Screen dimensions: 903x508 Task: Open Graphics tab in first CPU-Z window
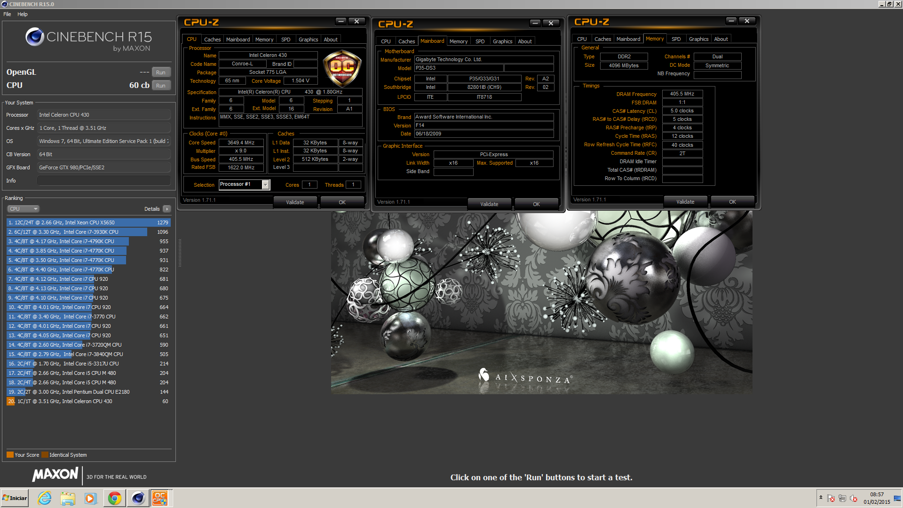coord(309,40)
